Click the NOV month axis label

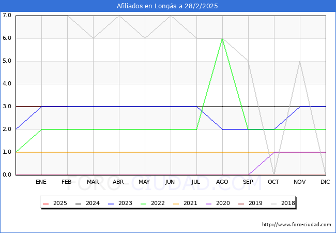(x=300, y=182)
